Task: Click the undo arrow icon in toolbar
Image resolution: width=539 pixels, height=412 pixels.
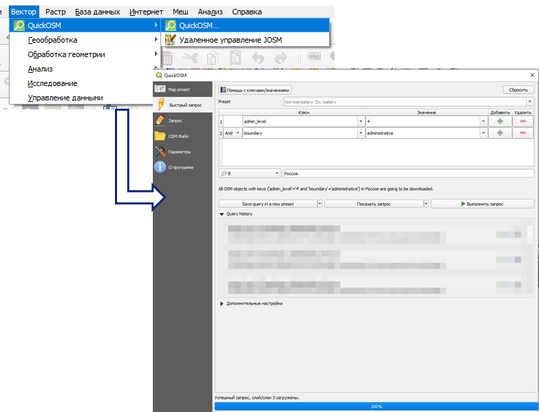Action: pyautogui.click(x=258, y=58)
